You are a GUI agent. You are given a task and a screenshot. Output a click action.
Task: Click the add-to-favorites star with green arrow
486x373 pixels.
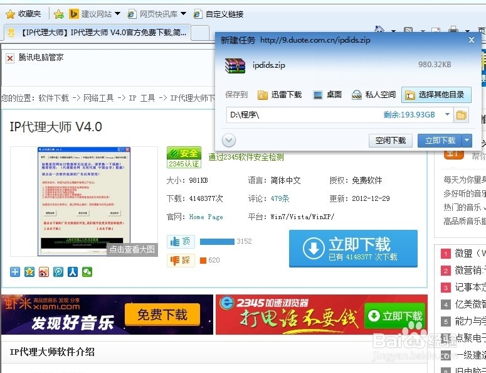pyautogui.click(x=58, y=14)
